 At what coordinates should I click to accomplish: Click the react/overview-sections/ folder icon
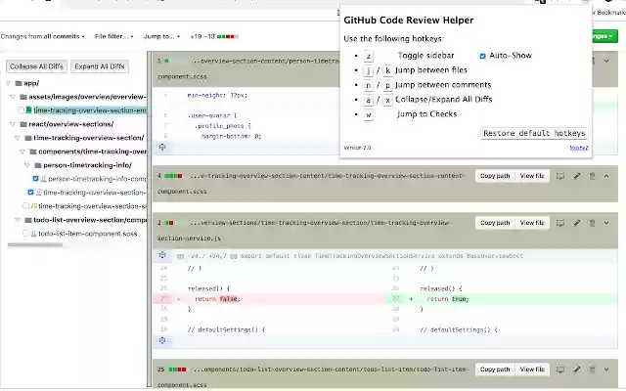[x=23, y=124]
